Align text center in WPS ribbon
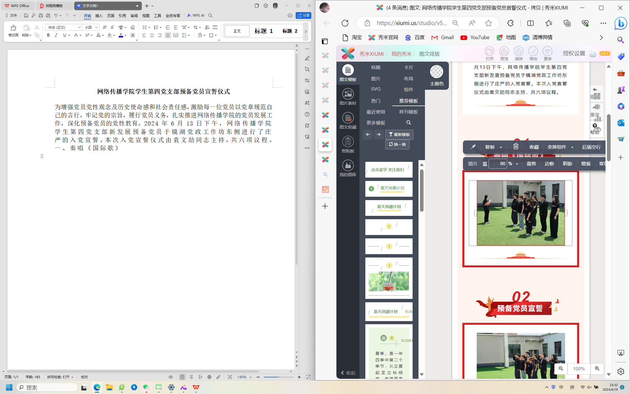This screenshot has height=394, width=630. point(152,35)
